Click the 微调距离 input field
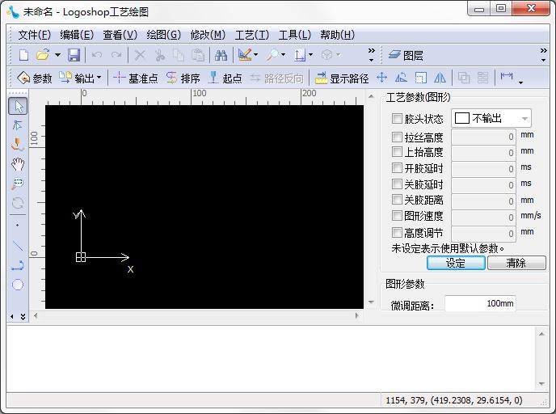The image size is (556, 414). point(480,304)
